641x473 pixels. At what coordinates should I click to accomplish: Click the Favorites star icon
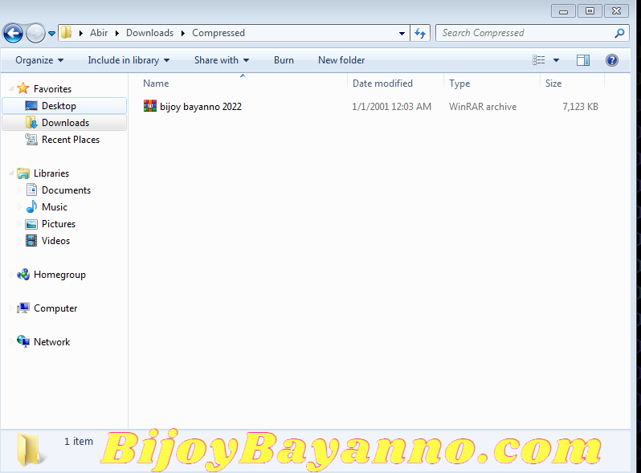23,88
